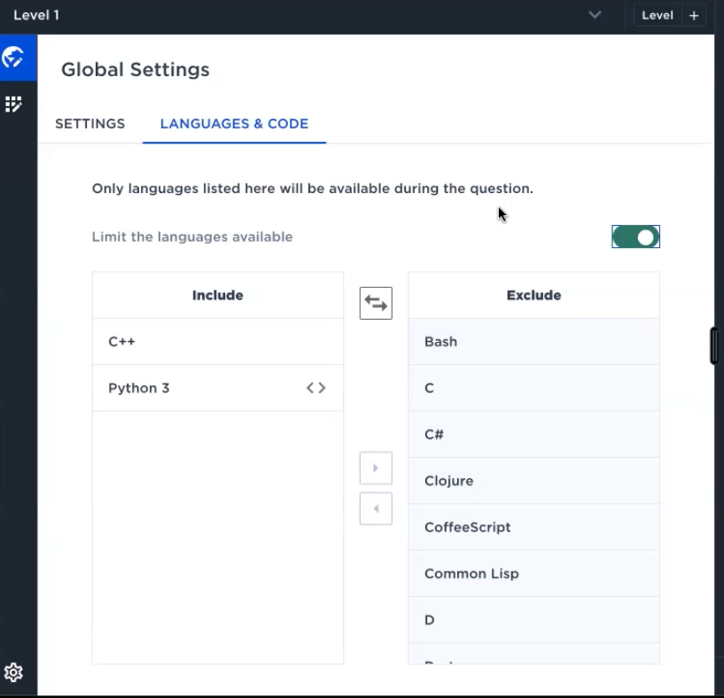Select Bash in the Exclude list
This screenshot has width=724, height=698.
click(440, 342)
